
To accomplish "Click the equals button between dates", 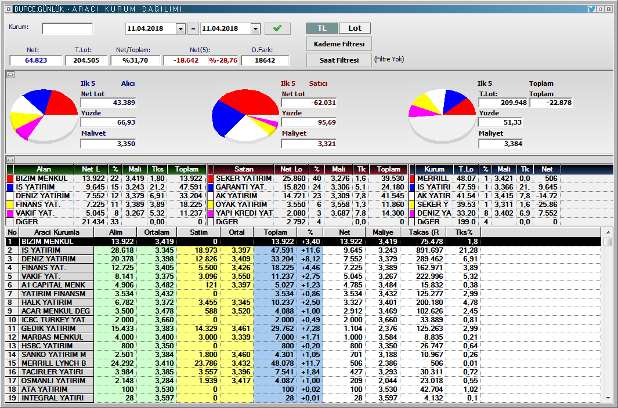I will pyautogui.click(x=193, y=29).
